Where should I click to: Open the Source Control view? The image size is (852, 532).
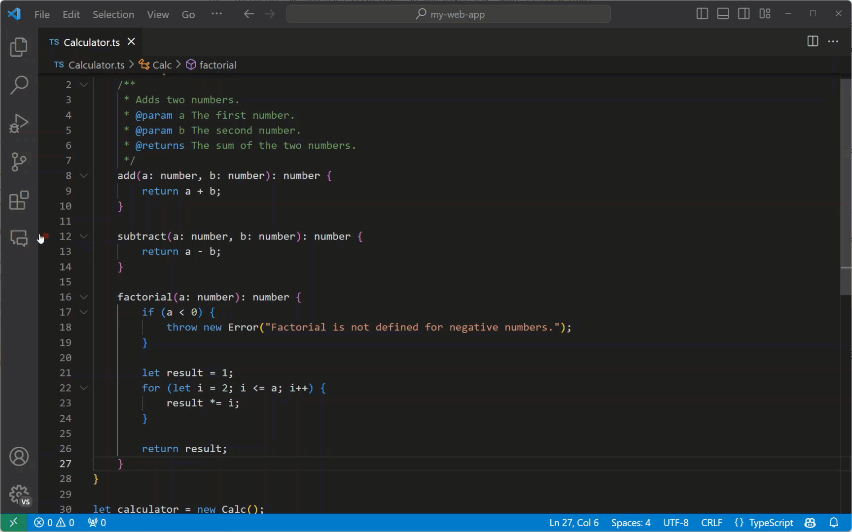click(x=19, y=162)
